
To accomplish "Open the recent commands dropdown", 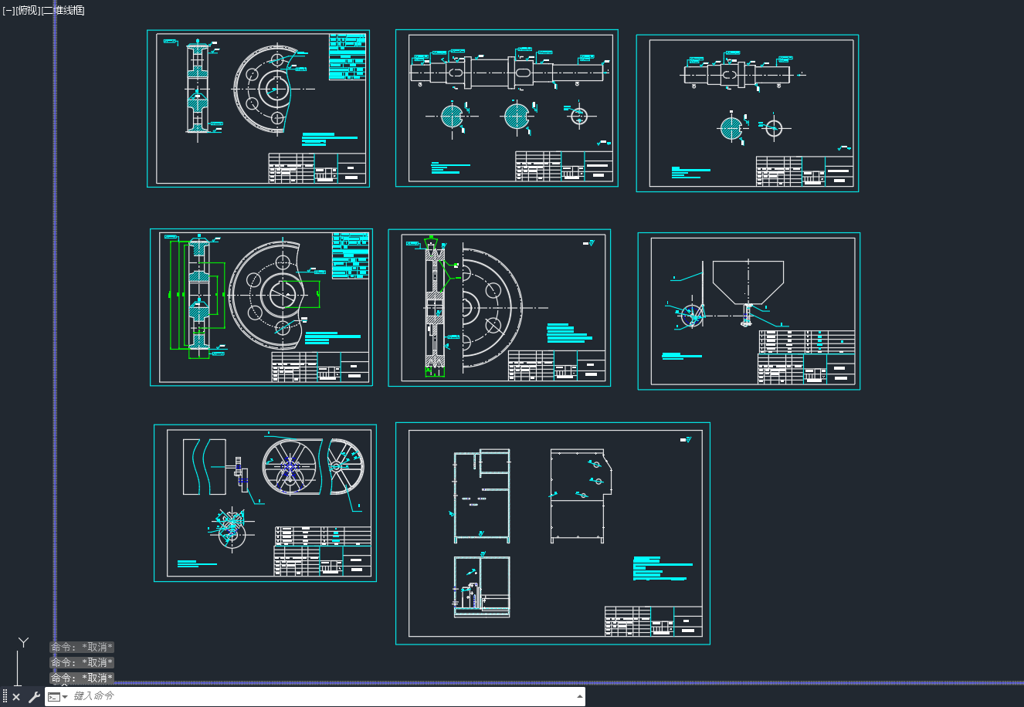I will click(58, 697).
